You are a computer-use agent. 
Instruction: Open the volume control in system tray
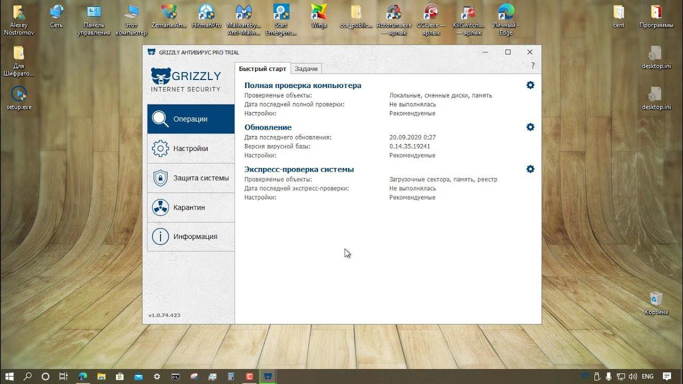coord(632,376)
